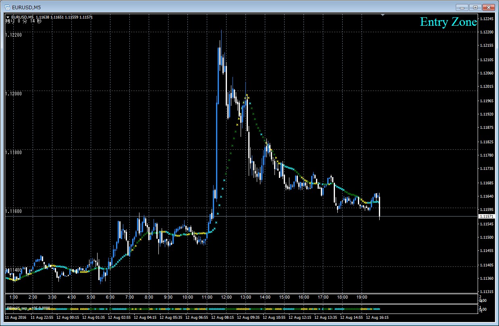
Task: Click the 1.11600 label on left side
Action: pos(13,211)
